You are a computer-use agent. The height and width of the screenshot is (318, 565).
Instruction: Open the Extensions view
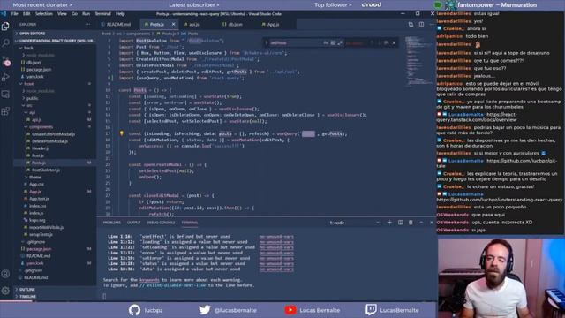(5, 111)
